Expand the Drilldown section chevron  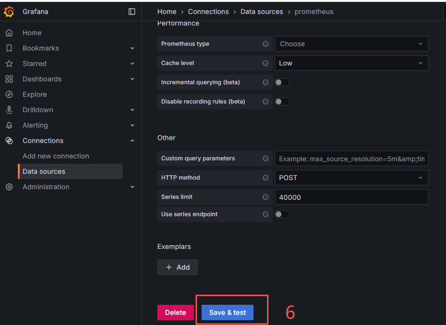pos(132,110)
